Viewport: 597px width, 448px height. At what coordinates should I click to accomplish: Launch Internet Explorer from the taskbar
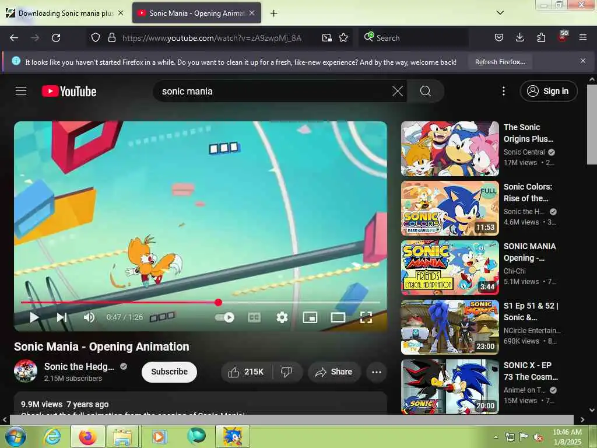52,436
